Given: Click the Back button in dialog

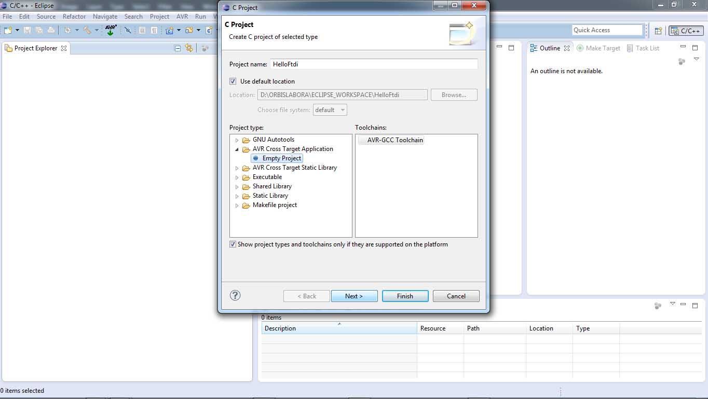Looking at the screenshot, I should coord(307,296).
